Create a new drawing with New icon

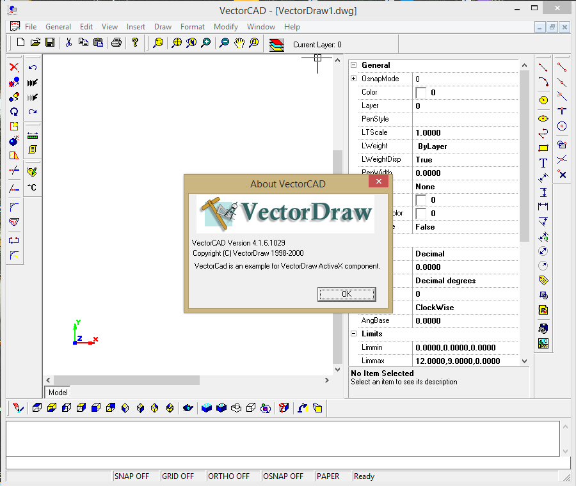21,43
